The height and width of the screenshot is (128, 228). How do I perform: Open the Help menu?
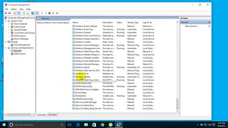click(x=28, y=9)
